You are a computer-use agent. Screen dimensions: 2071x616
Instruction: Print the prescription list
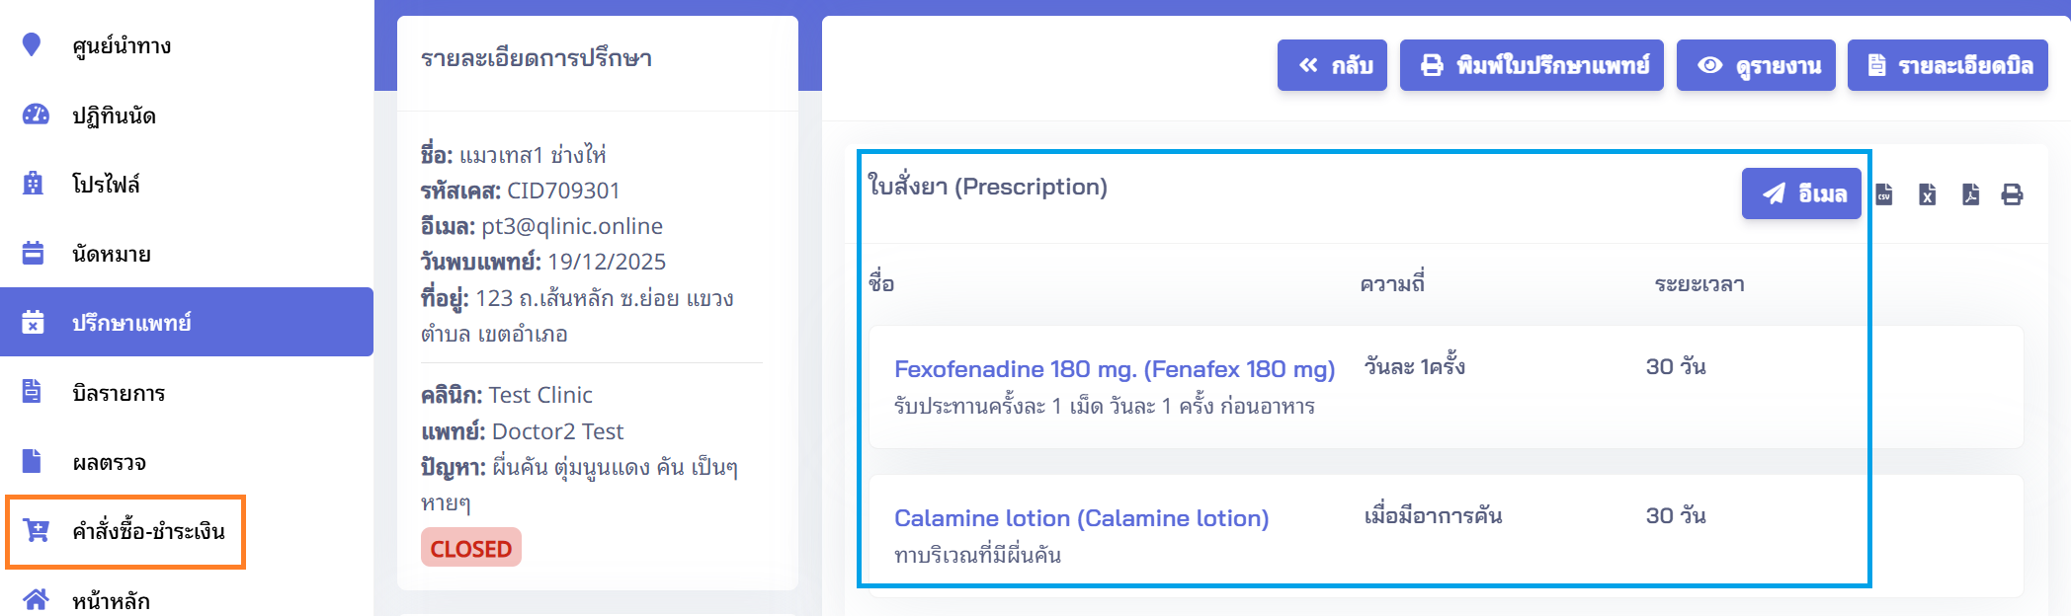click(2012, 194)
